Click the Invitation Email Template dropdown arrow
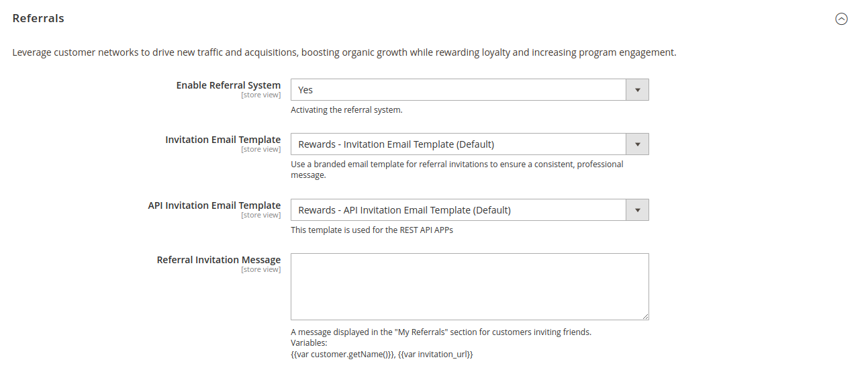This screenshot has width=864, height=376. (637, 144)
